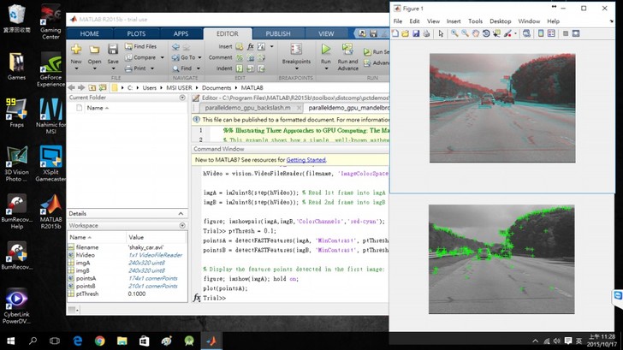623x350 pixels.
Task: Open the Workspace panel actions menu
Action: coord(182,225)
